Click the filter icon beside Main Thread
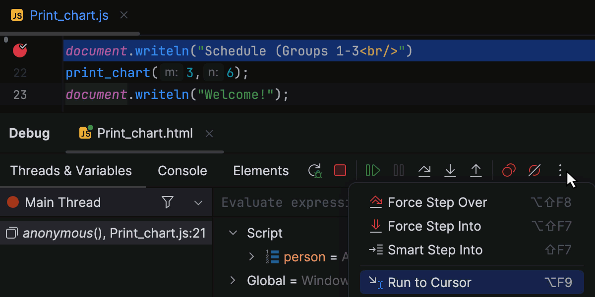Viewport: 595px width, 297px height. [168, 202]
